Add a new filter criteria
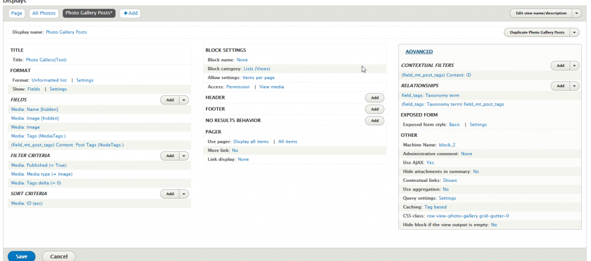The image size is (591, 261). [170, 156]
